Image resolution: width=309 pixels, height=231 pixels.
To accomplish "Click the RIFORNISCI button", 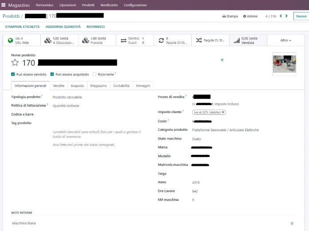I will 95,27.
